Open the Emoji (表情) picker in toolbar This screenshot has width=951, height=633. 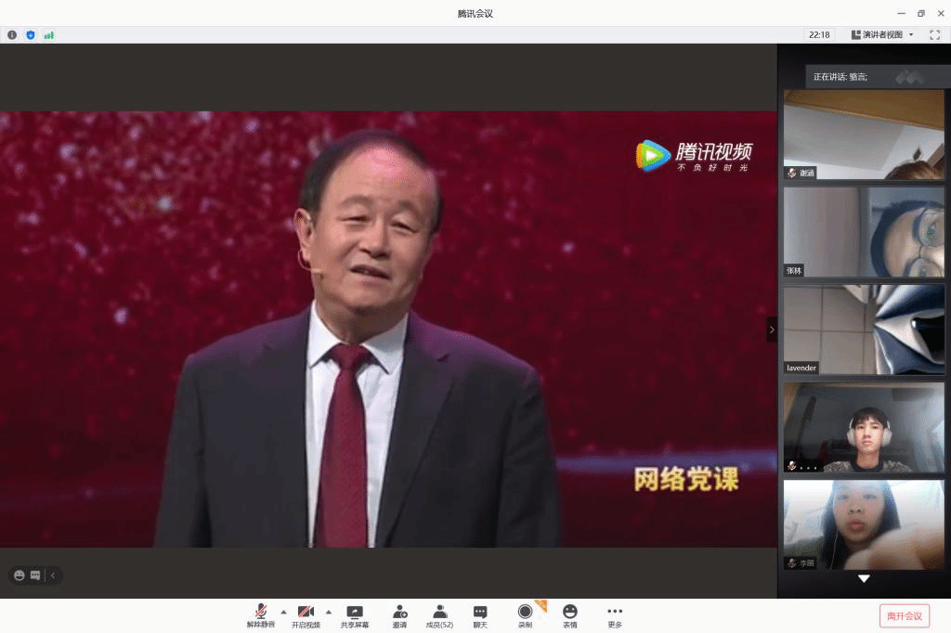pos(569,615)
